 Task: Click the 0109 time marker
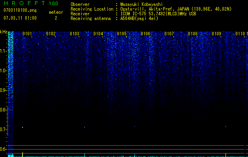tap(216, 34)
